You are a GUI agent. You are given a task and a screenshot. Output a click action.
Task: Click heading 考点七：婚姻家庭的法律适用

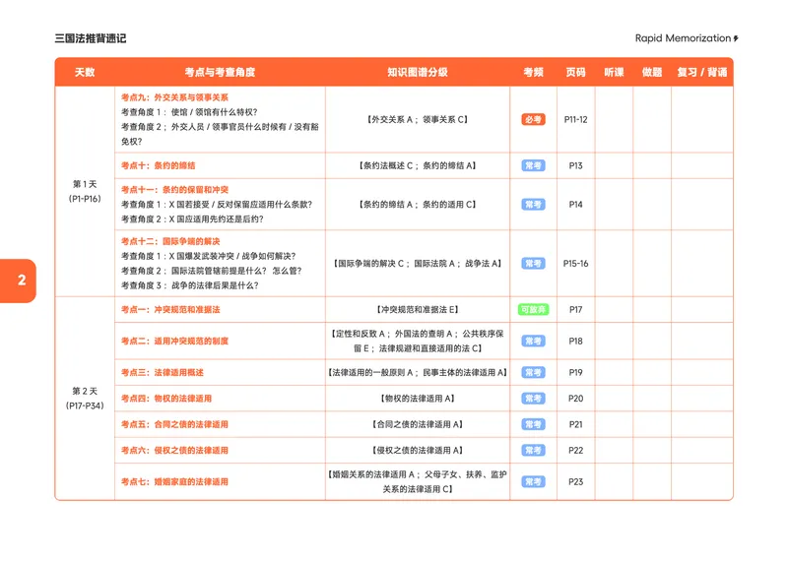click(x=174, y=482)
